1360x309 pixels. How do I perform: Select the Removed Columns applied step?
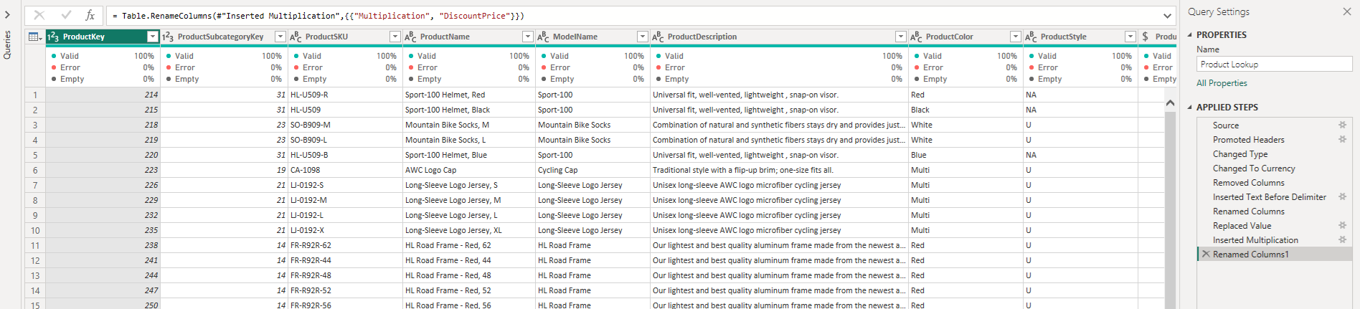click(1248, 183)
